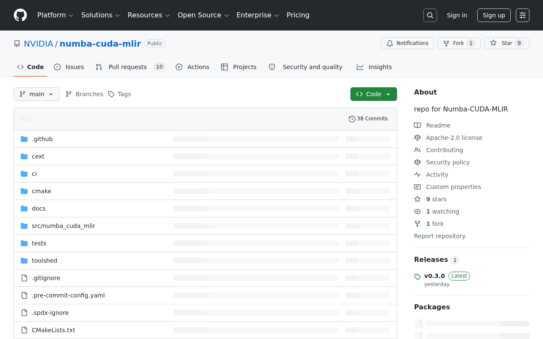Open the Pricing page
This screenshot has height=339, width=543.
(298, 15)
